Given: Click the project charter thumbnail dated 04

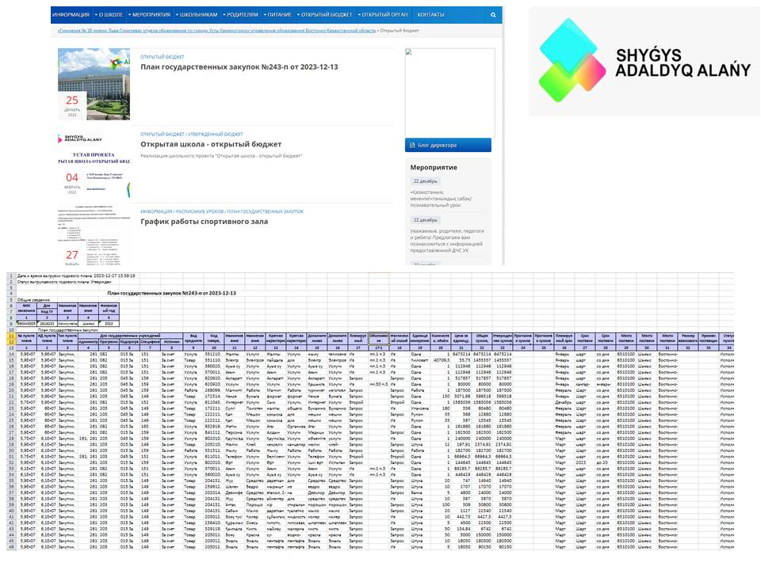Looking at the screenshot, I should click(x=94, y=161).
